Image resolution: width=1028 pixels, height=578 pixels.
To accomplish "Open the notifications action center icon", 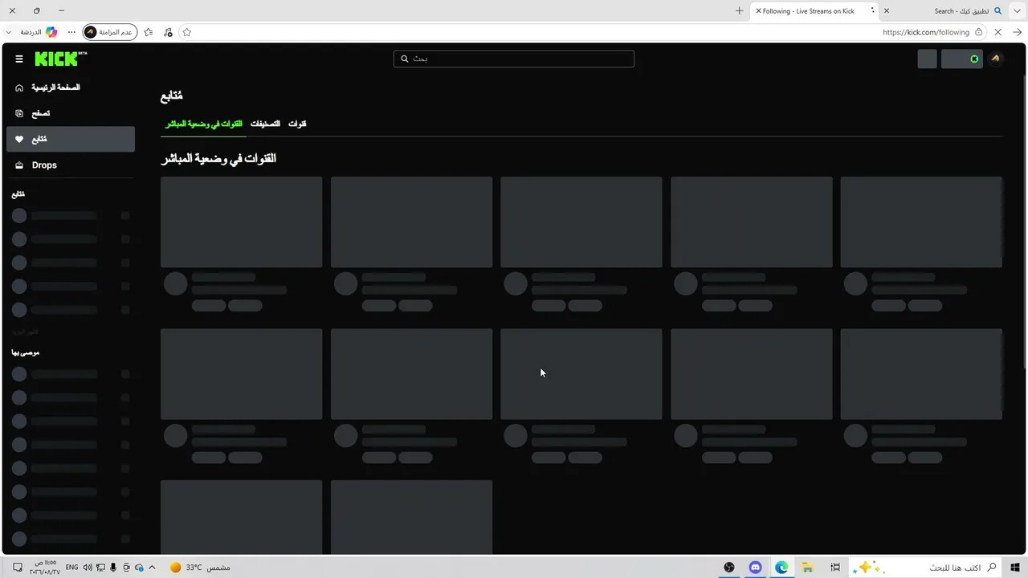I will point(18,568).
